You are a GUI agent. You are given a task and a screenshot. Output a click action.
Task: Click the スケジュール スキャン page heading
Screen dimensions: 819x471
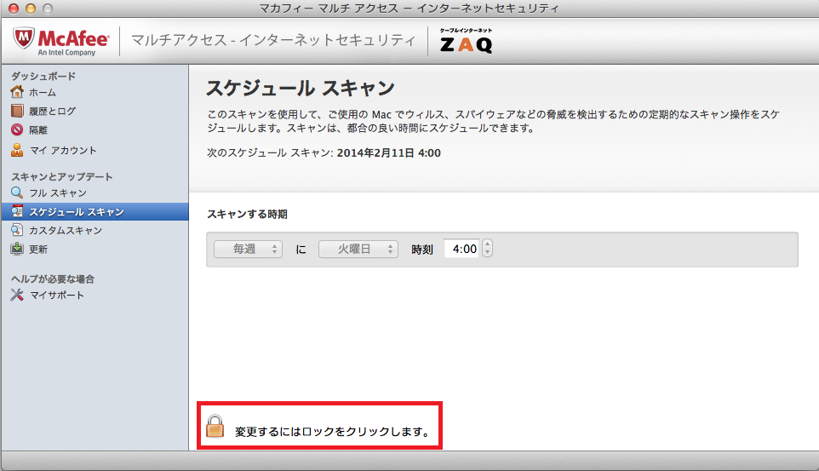[x=301, y=88]
